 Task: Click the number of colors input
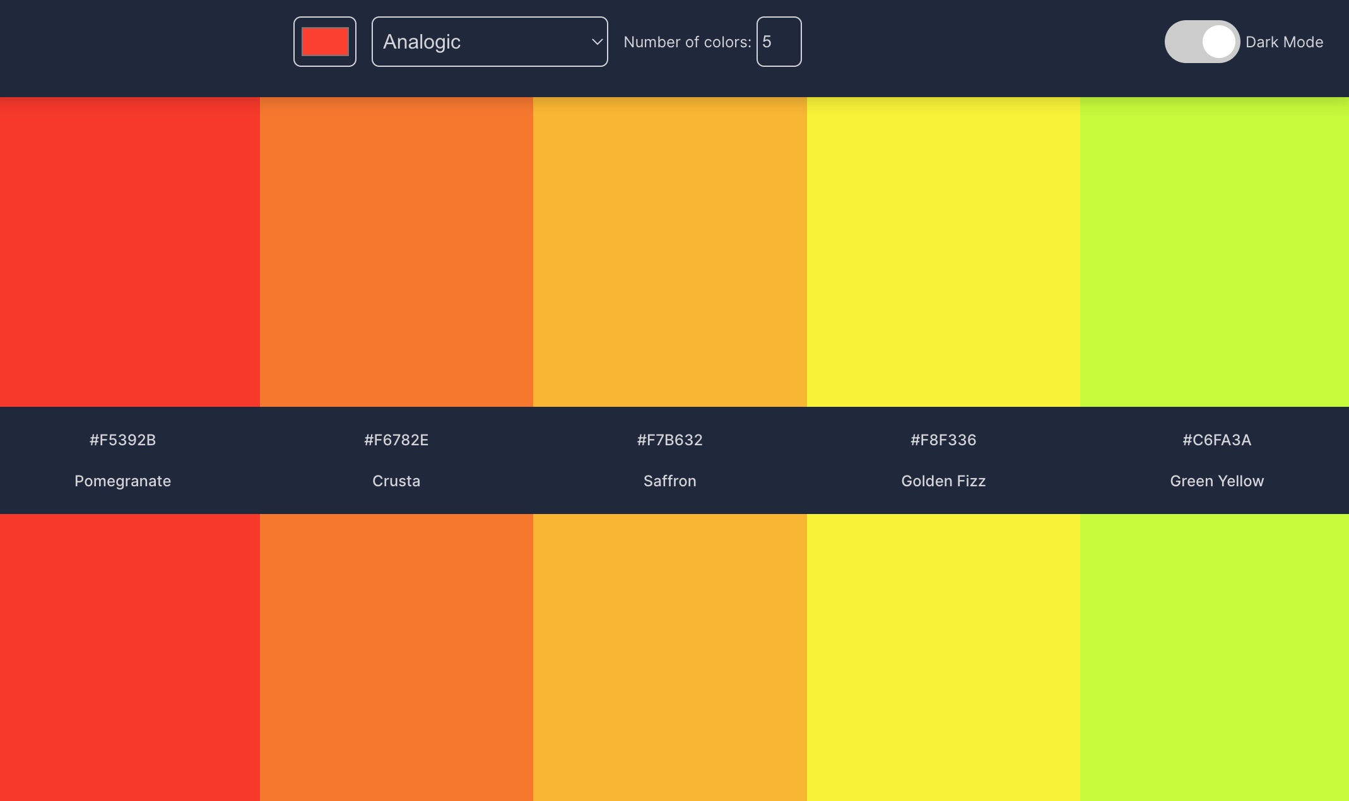coord(779,42)
